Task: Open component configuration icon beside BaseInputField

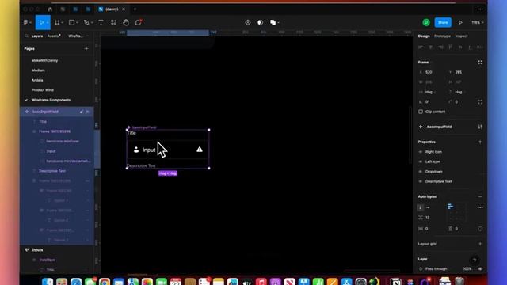Action: 480,127
